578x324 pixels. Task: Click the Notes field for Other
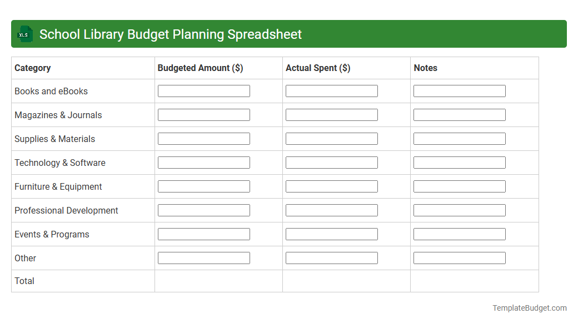point(459,257)
